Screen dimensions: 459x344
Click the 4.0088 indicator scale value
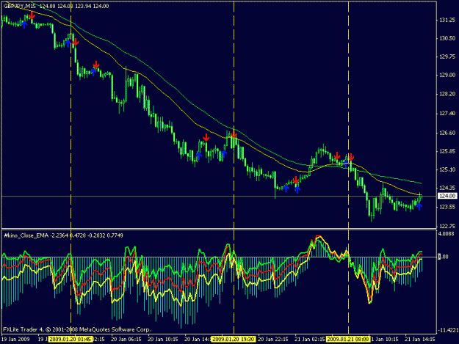pos(447,234)
